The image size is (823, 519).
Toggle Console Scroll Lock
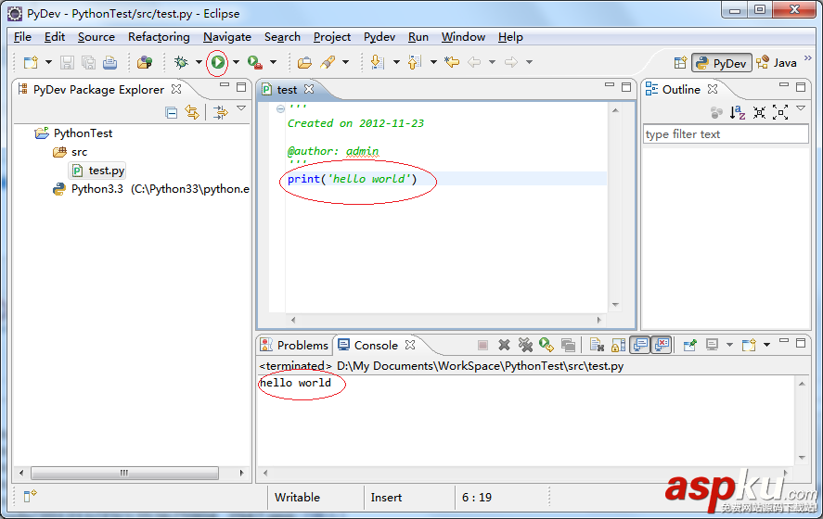point(618,345)
